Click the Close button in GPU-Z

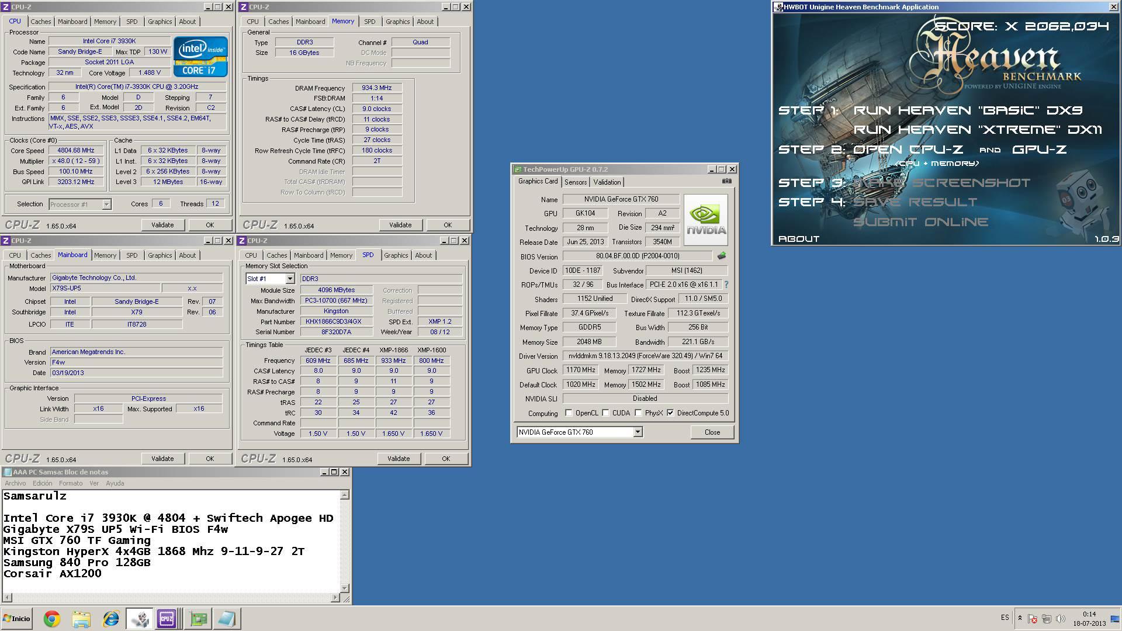712,432
